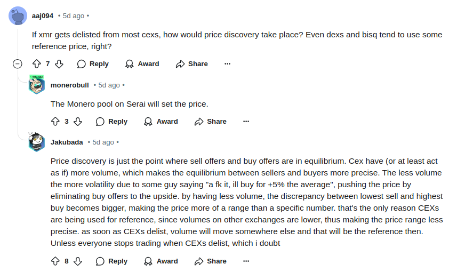The height and width of the screenshot is (272, 449).
Task: Share Jakubada's comment
Action: point(211,261)
